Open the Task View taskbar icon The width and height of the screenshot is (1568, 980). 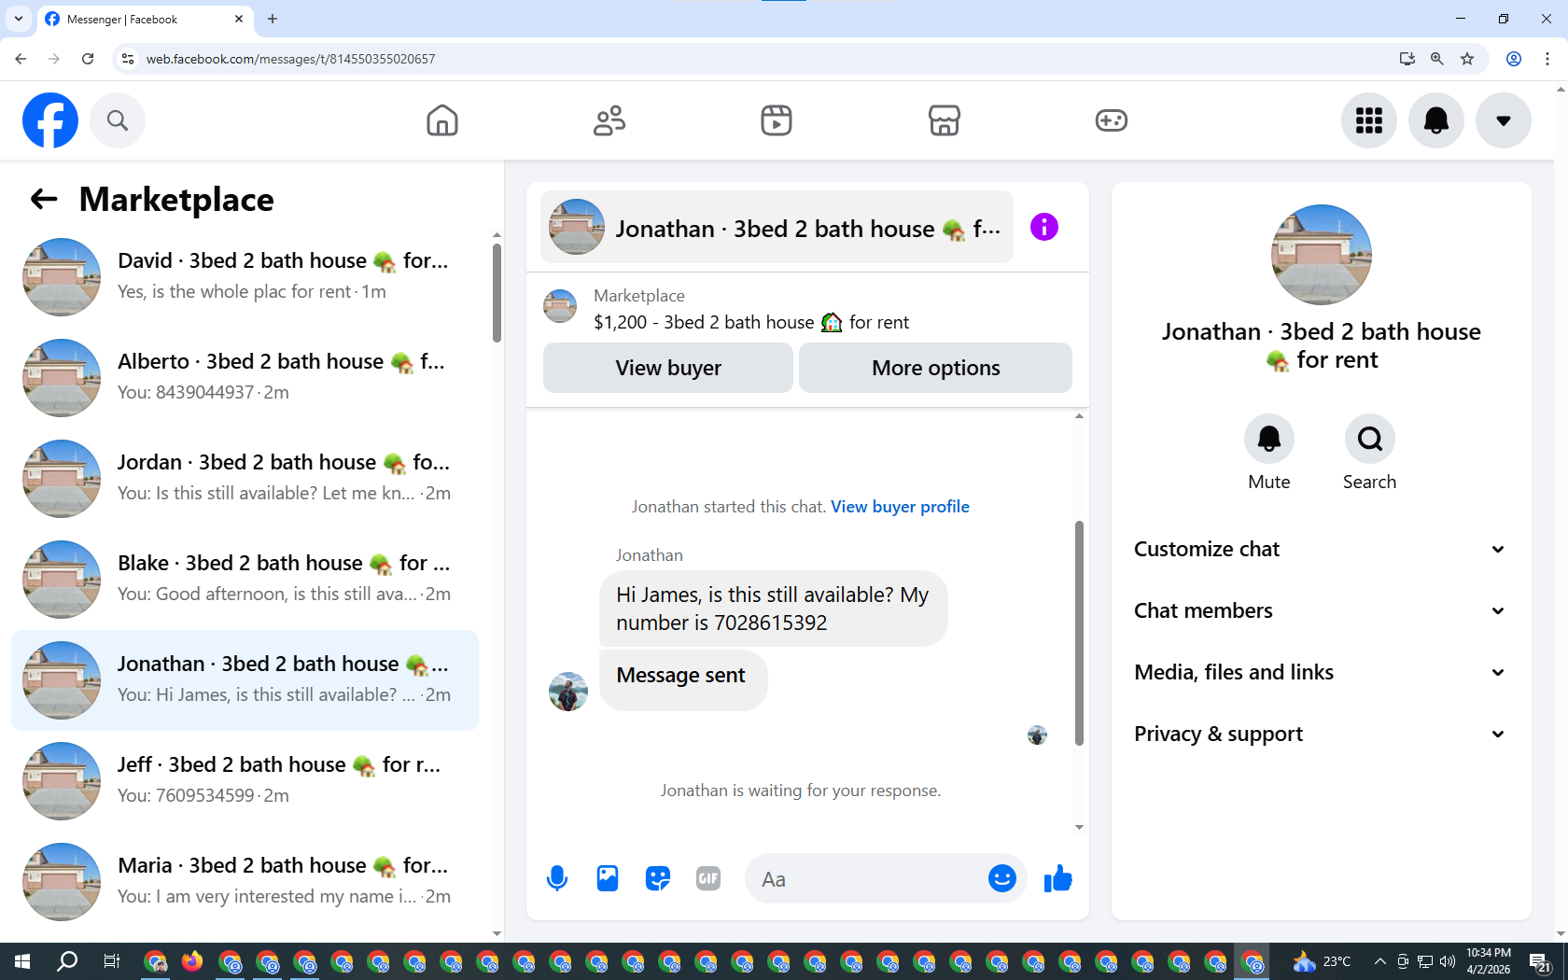coord(112,961)
